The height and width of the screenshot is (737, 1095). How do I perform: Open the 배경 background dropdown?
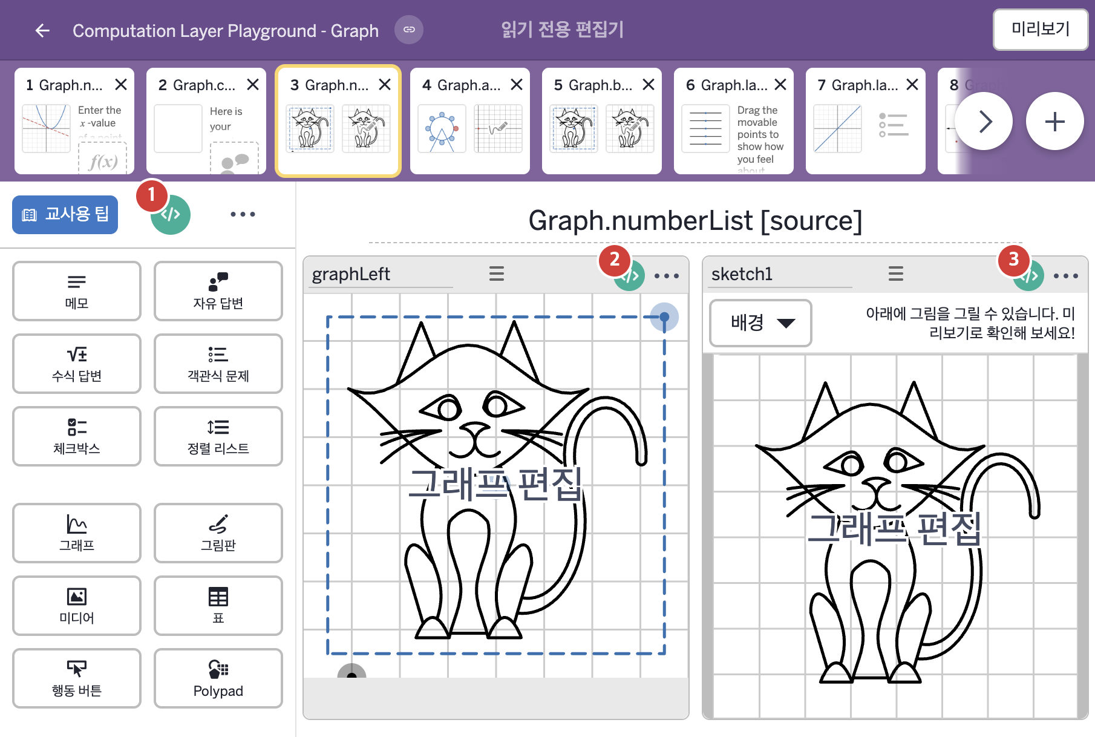760,323
